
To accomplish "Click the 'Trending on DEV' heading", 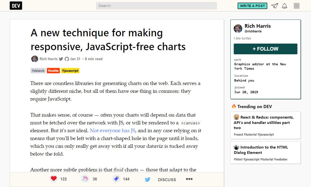I will click(x=252, y=106).
